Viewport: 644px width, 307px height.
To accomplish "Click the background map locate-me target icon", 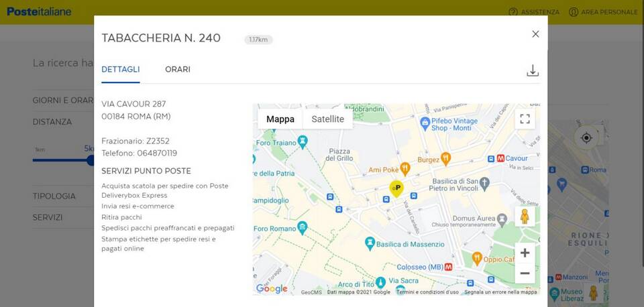I will pos(586,138).
